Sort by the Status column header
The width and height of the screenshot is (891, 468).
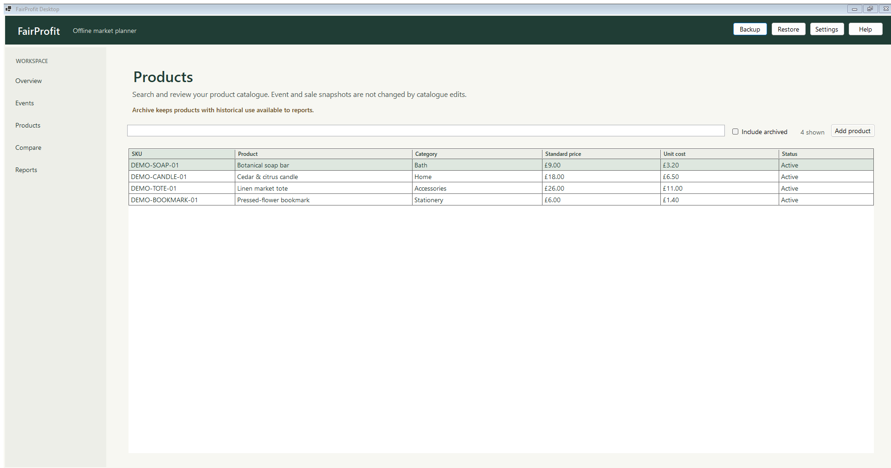point(826,154)
